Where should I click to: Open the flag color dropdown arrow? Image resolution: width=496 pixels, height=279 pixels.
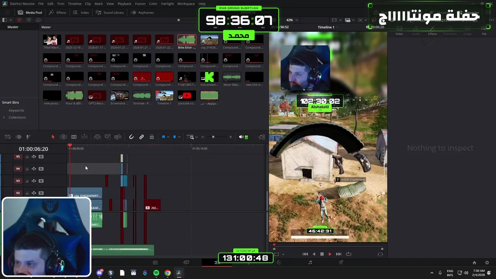coord(168,137)
